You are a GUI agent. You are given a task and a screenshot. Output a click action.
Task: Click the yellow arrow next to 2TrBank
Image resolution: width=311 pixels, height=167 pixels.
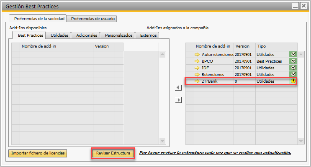(x=198, y=81)
